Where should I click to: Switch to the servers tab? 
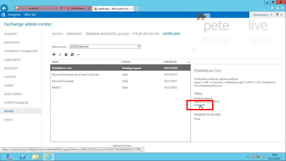tap(57, 34)
